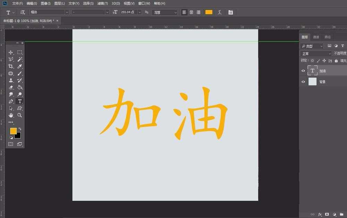
Task: Open the 滤镜(T) menu
Action: pyautogui.click(x=102, y=3)
